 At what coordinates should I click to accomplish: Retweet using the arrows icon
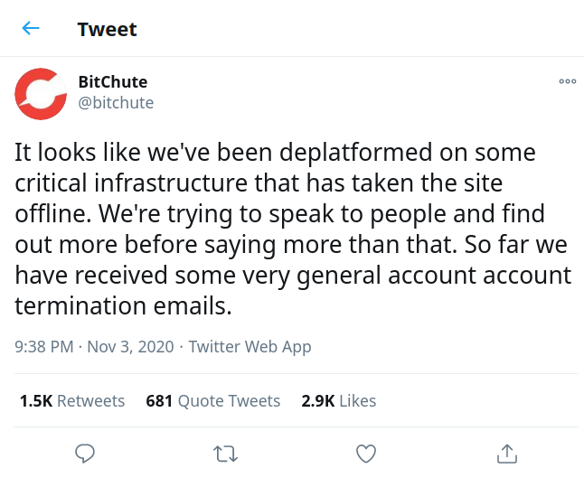point(225,452)
